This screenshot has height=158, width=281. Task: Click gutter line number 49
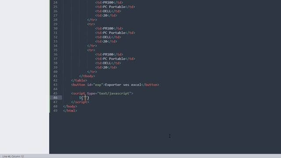(x=55, y=111)
